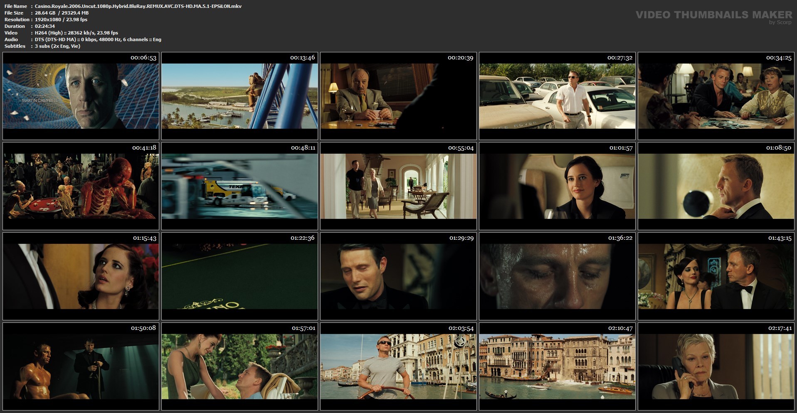Open the thumbnail at 00:20:39

point(398,96)
